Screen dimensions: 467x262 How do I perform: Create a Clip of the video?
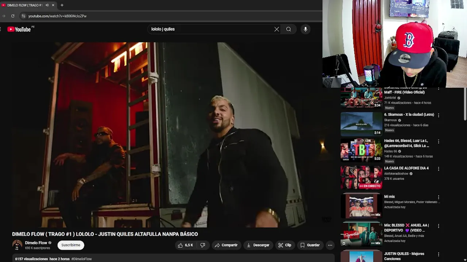pos(285,245)
